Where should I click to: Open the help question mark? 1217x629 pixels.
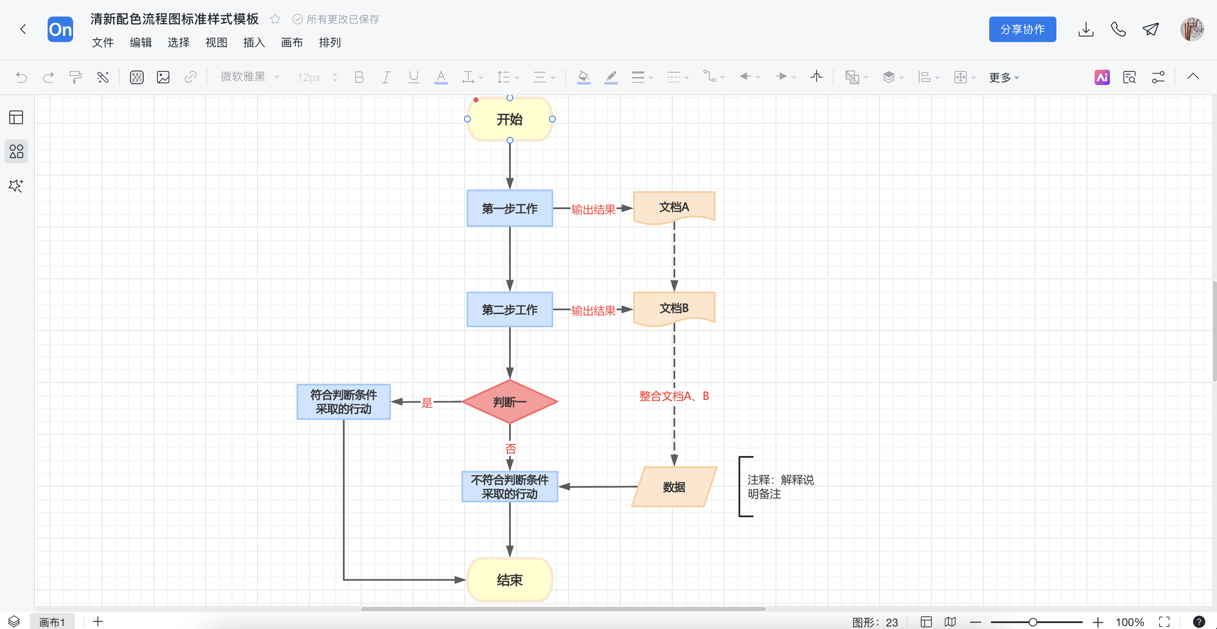(x=1199, y=622)
